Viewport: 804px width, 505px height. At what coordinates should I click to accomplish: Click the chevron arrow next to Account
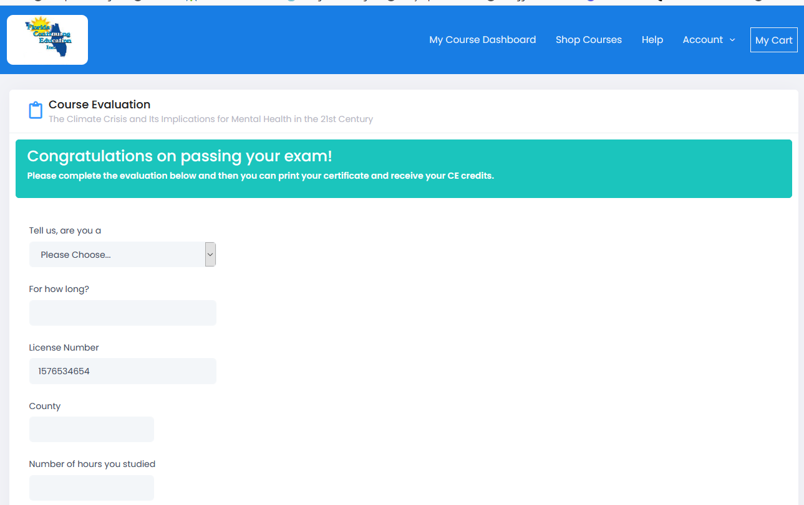click(x=732, y=40)
